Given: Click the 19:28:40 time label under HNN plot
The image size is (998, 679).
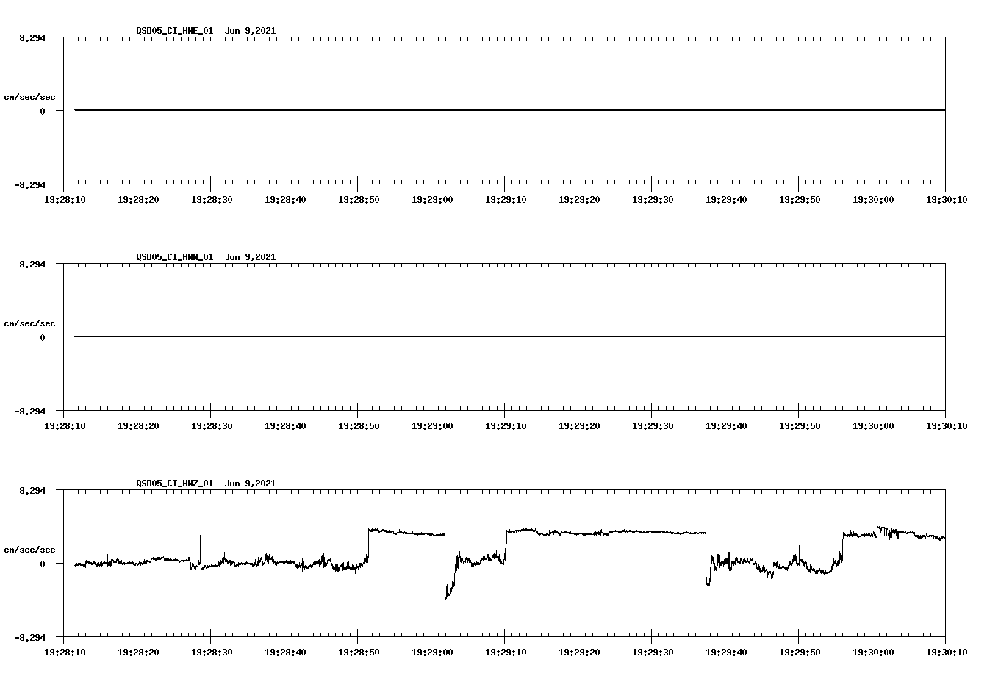Looking at the screenshot, I should pyautogui.click(x=284, y=425).
